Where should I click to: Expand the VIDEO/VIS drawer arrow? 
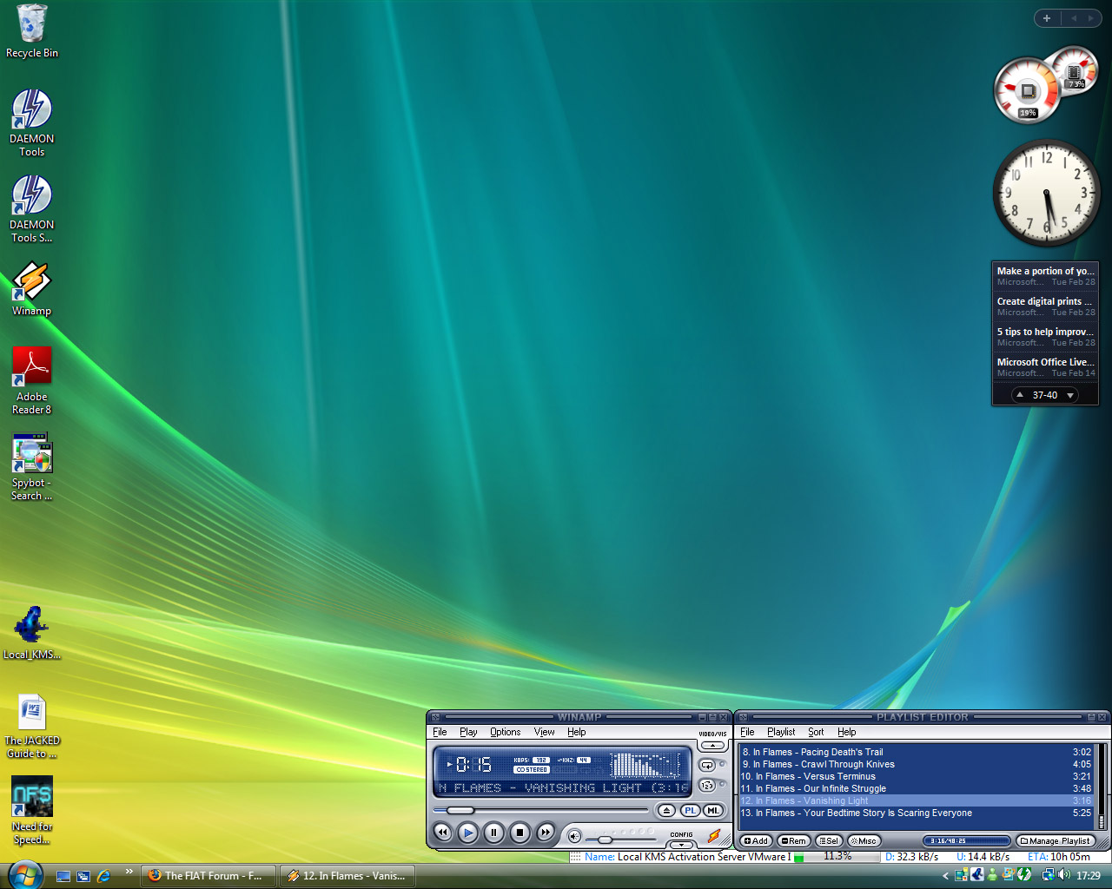click(x=712, y=745)
